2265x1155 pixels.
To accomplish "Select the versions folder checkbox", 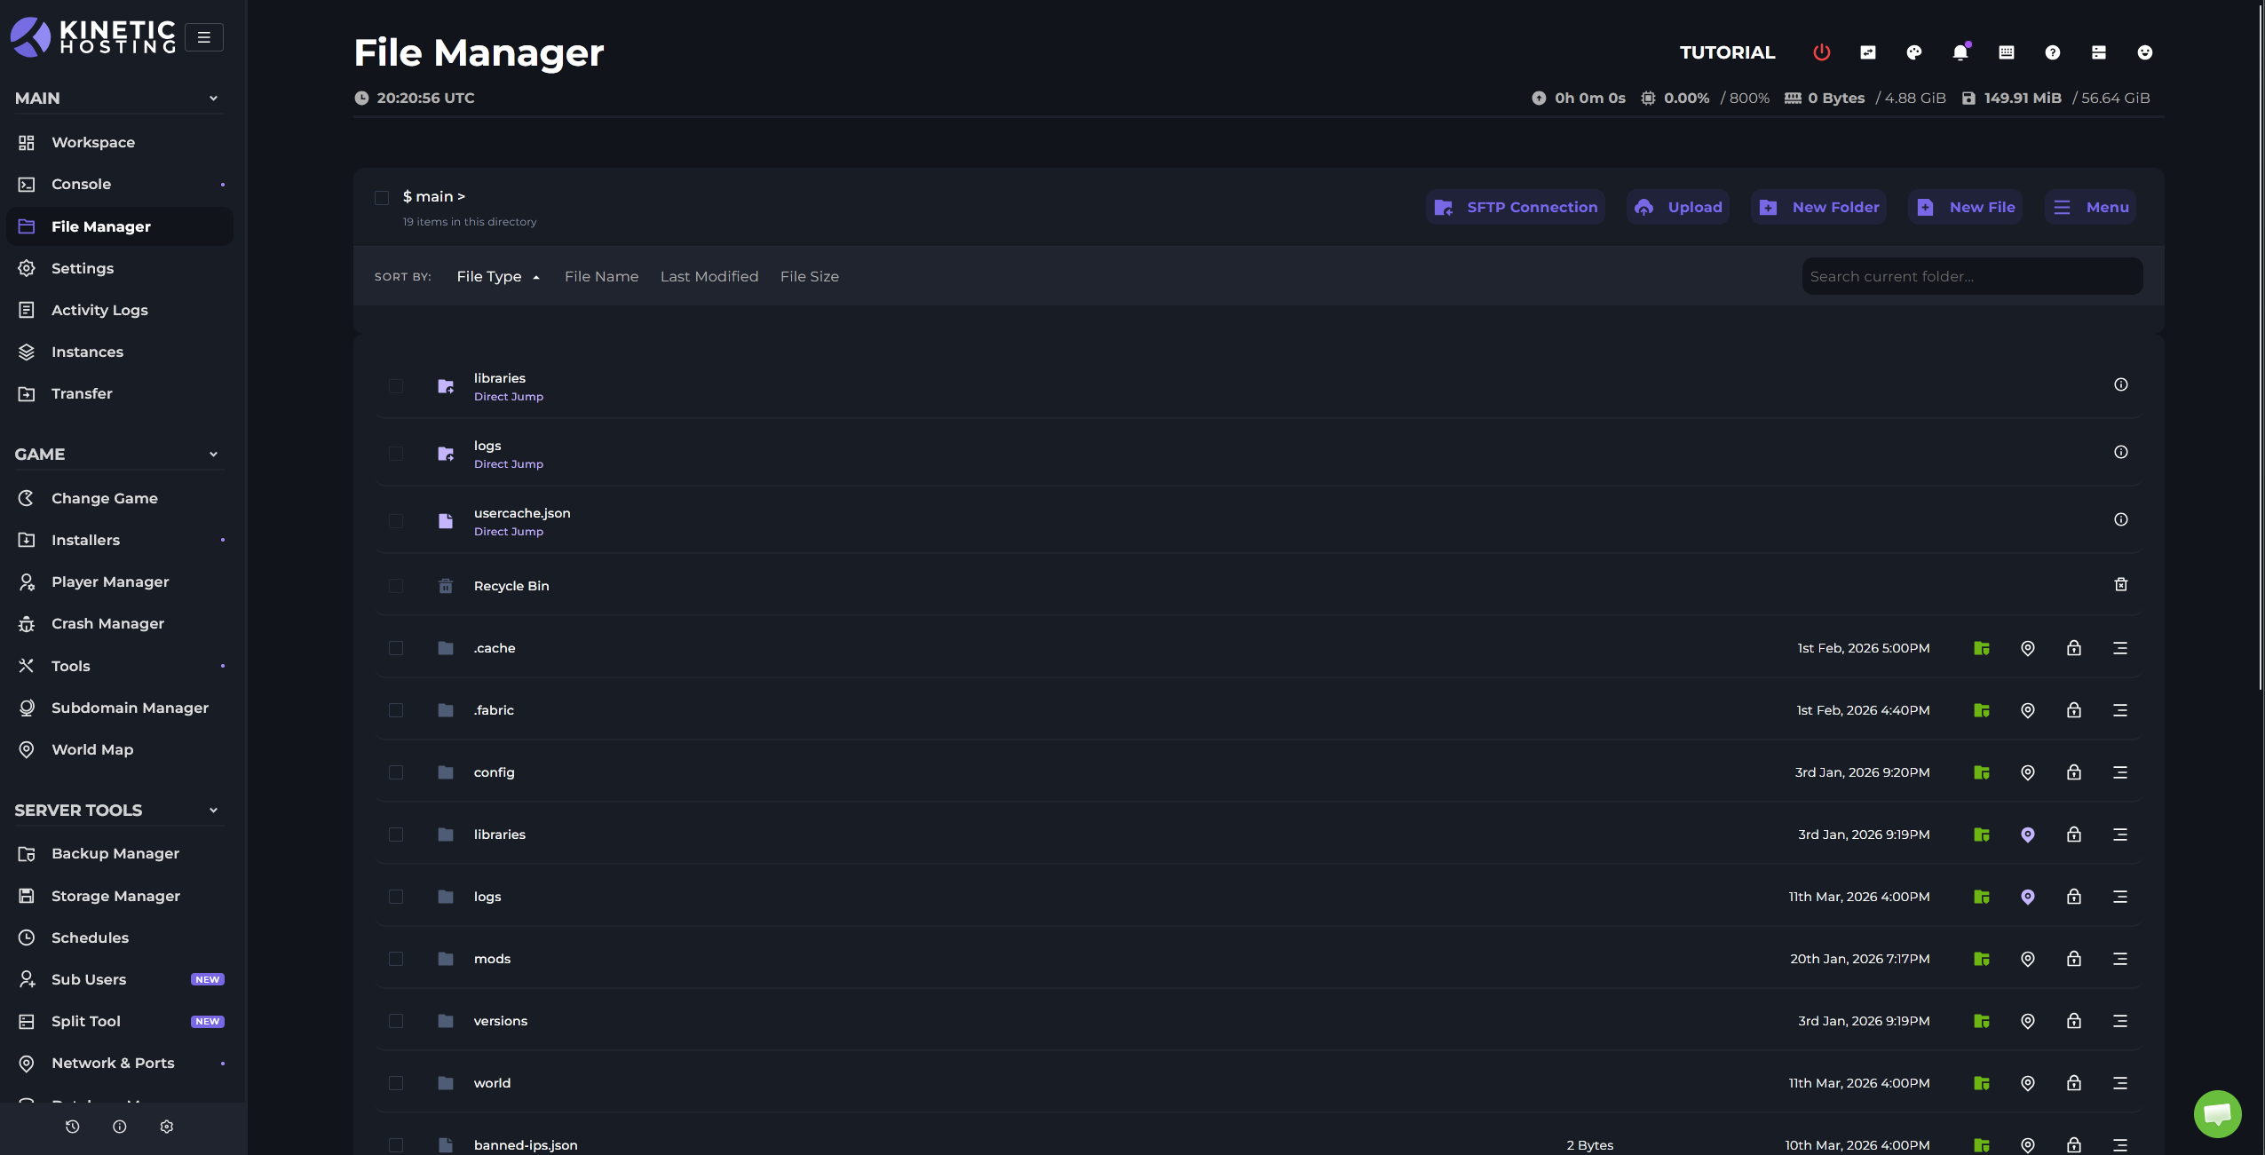I will point(396,1021).
